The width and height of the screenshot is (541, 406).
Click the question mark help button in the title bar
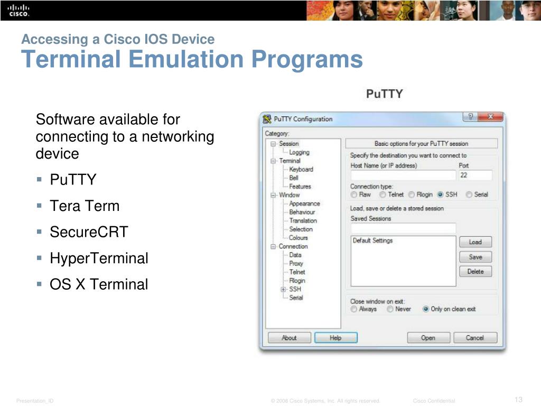(471, 116)
